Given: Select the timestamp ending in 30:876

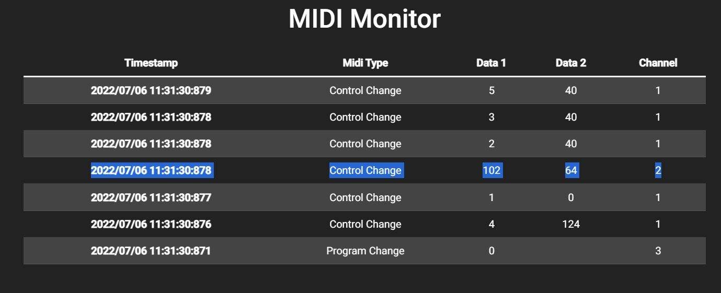Looking at the screenshot, I should [151, 224].
